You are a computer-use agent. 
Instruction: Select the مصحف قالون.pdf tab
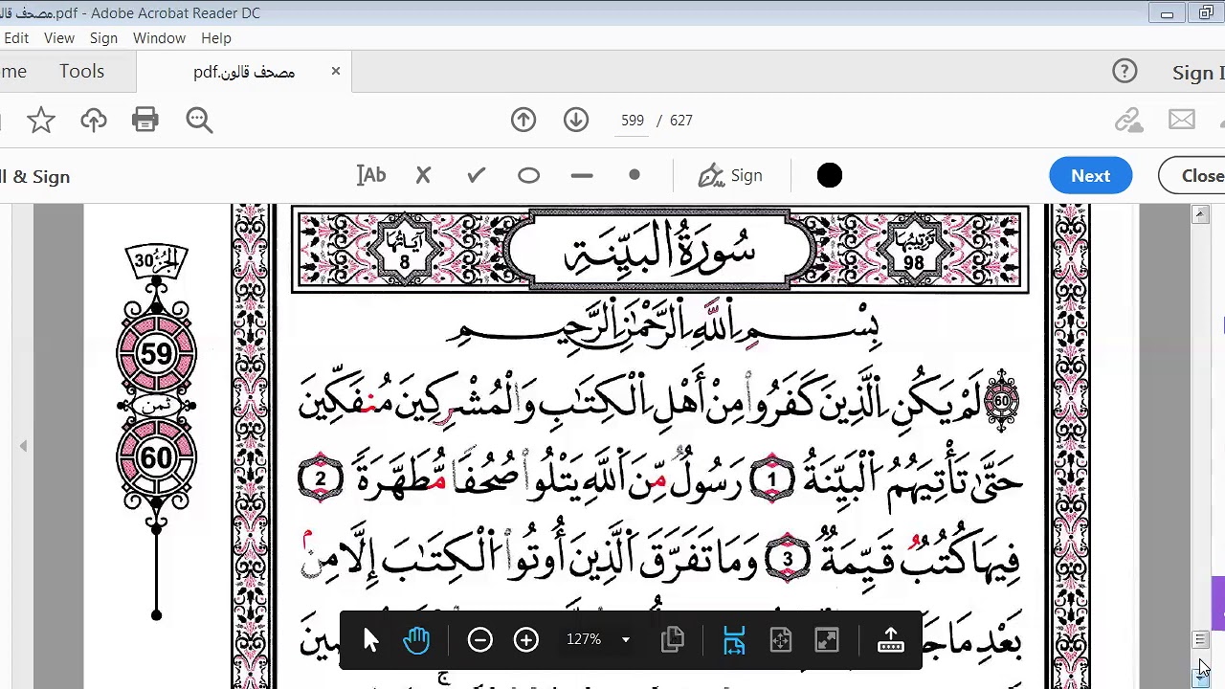pos(244,72)
